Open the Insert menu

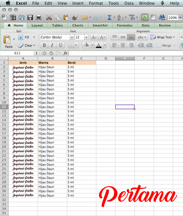point(78,3)
